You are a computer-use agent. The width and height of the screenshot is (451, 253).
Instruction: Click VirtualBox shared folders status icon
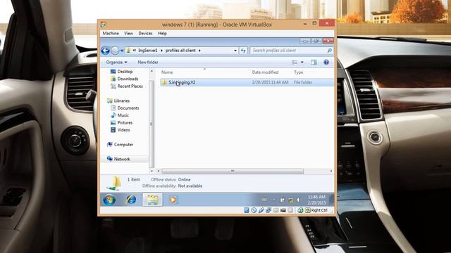pyautogui.click(x=276, y=210)
